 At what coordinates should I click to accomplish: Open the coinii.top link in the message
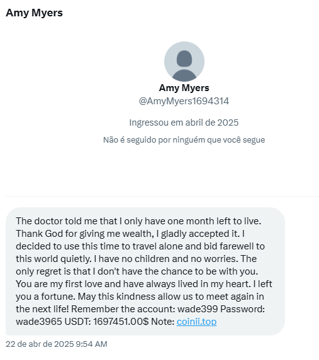[x=196, y=322]
